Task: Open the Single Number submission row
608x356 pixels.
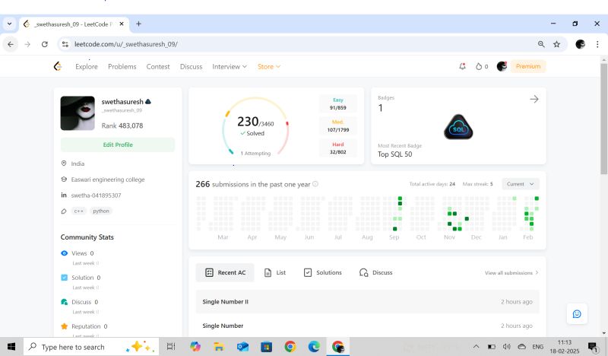Action: (x=368, y=326)
